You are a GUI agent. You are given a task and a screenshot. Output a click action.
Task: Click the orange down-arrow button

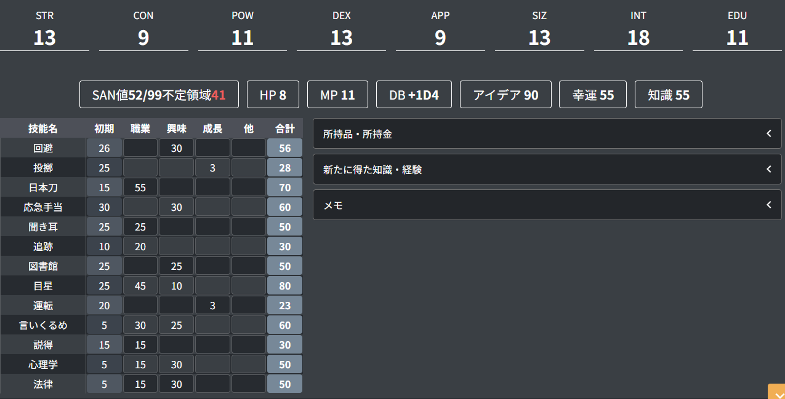776,392
